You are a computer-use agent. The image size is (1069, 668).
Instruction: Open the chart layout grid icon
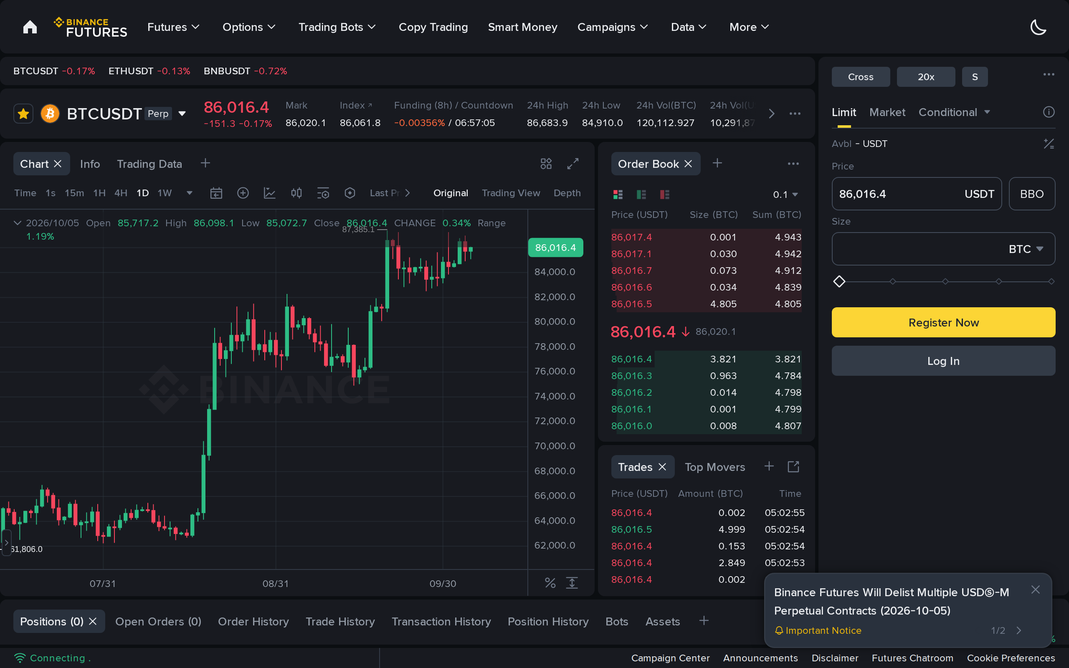coord(546,164)
